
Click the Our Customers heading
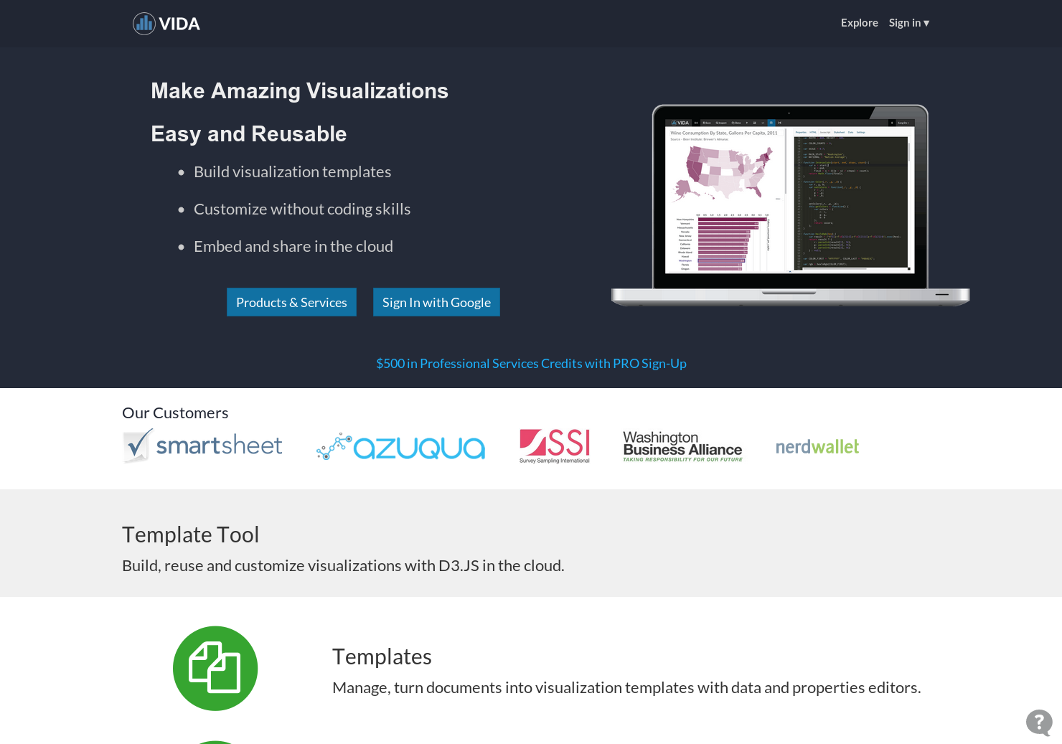[175, 413]
